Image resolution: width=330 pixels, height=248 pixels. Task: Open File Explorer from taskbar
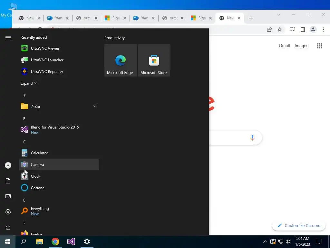[x=39, y=242]
